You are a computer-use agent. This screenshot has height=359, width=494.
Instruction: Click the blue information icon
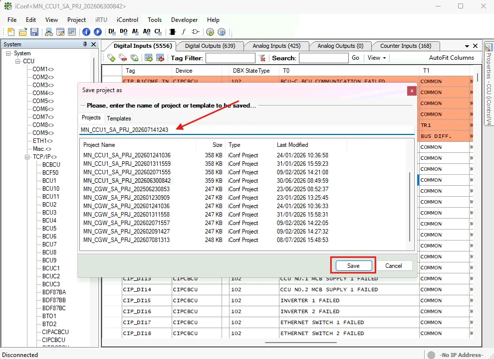86,32
